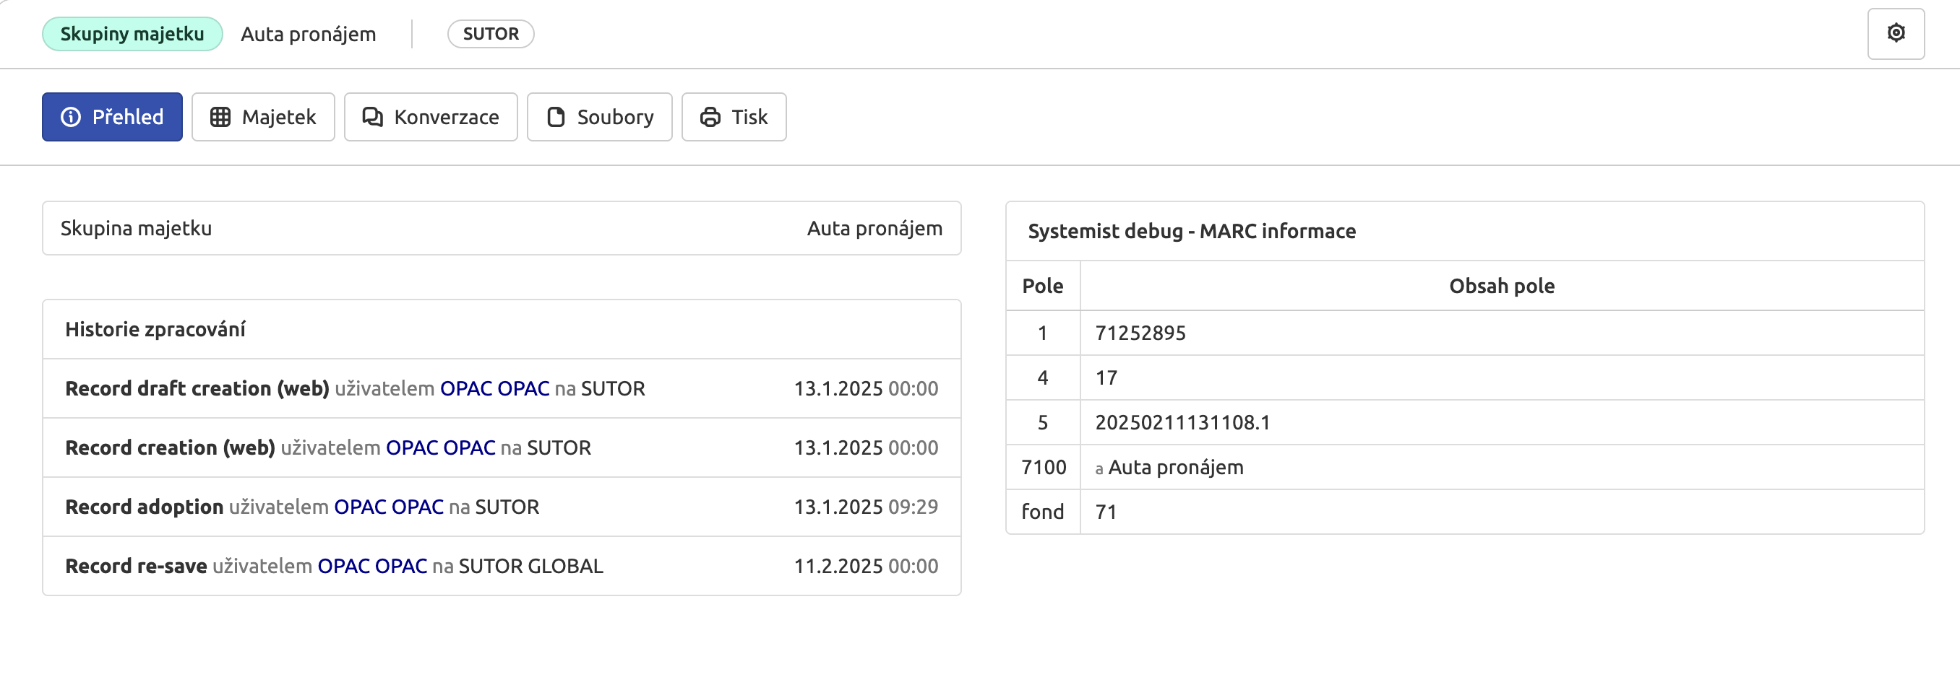Select the 71252895 field value cell
Screen dimensions: 1960x677
1140,333
